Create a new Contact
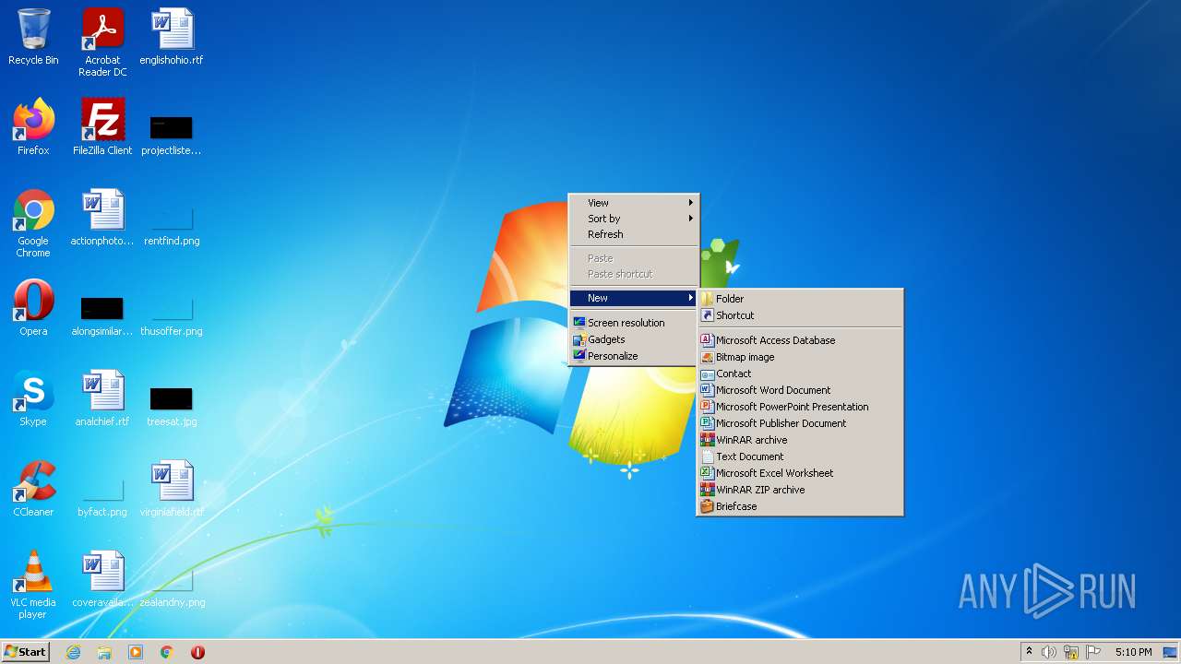Viewport: 1181px width, 664px height. point(800,373)
